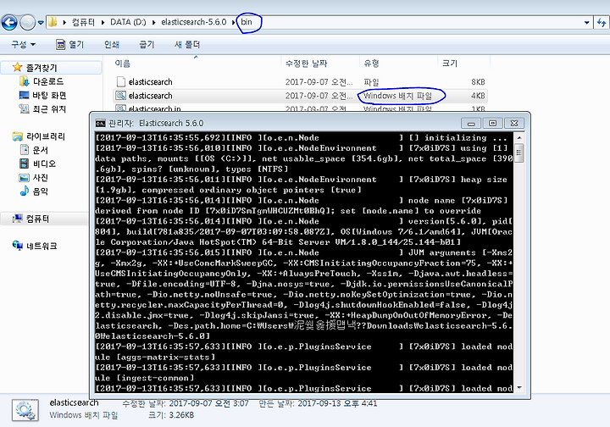
Task: Click the 문서 document icon
Action: tap(24, 150)
